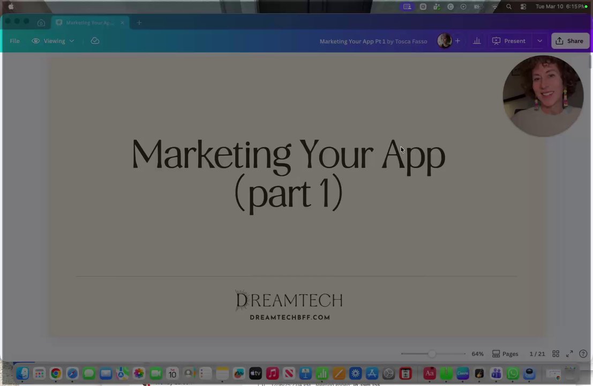Viewport: 593px width, 386px height.
Task: Open Photos from the dock
Action: (139, 374)
